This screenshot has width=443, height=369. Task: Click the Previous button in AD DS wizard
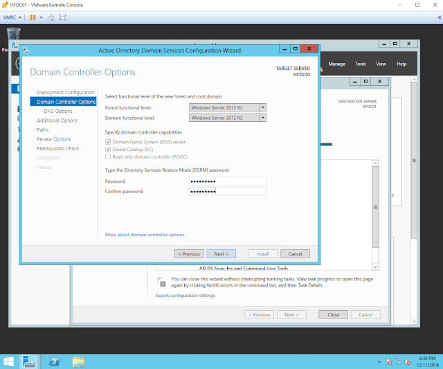[189, 254]
